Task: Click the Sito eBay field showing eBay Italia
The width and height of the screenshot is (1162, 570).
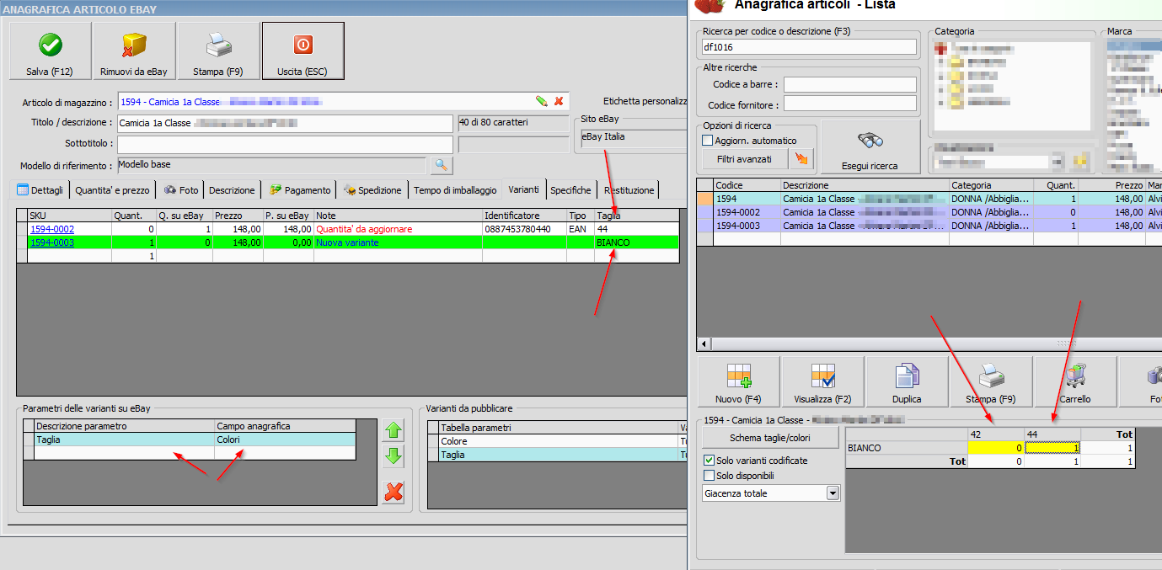Action: click(633, 138)
